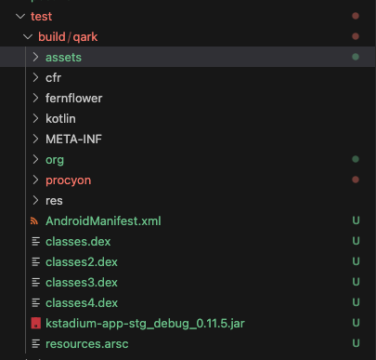The image size is (376, 360).
Task: Select the test folder label
Action: [x=41, y=17]
